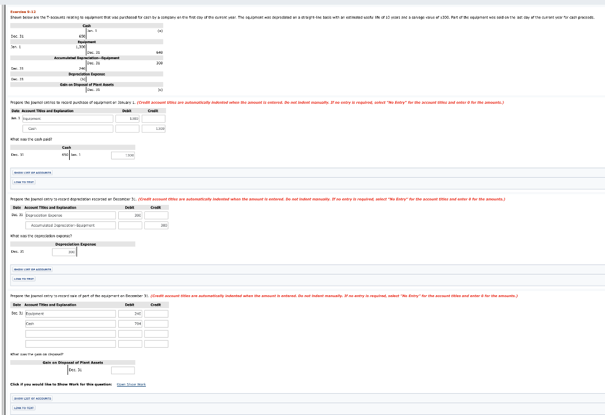Click the third-row blank credit field in the sale entry
The image size is (605, 415).
[x=156, y=334]
